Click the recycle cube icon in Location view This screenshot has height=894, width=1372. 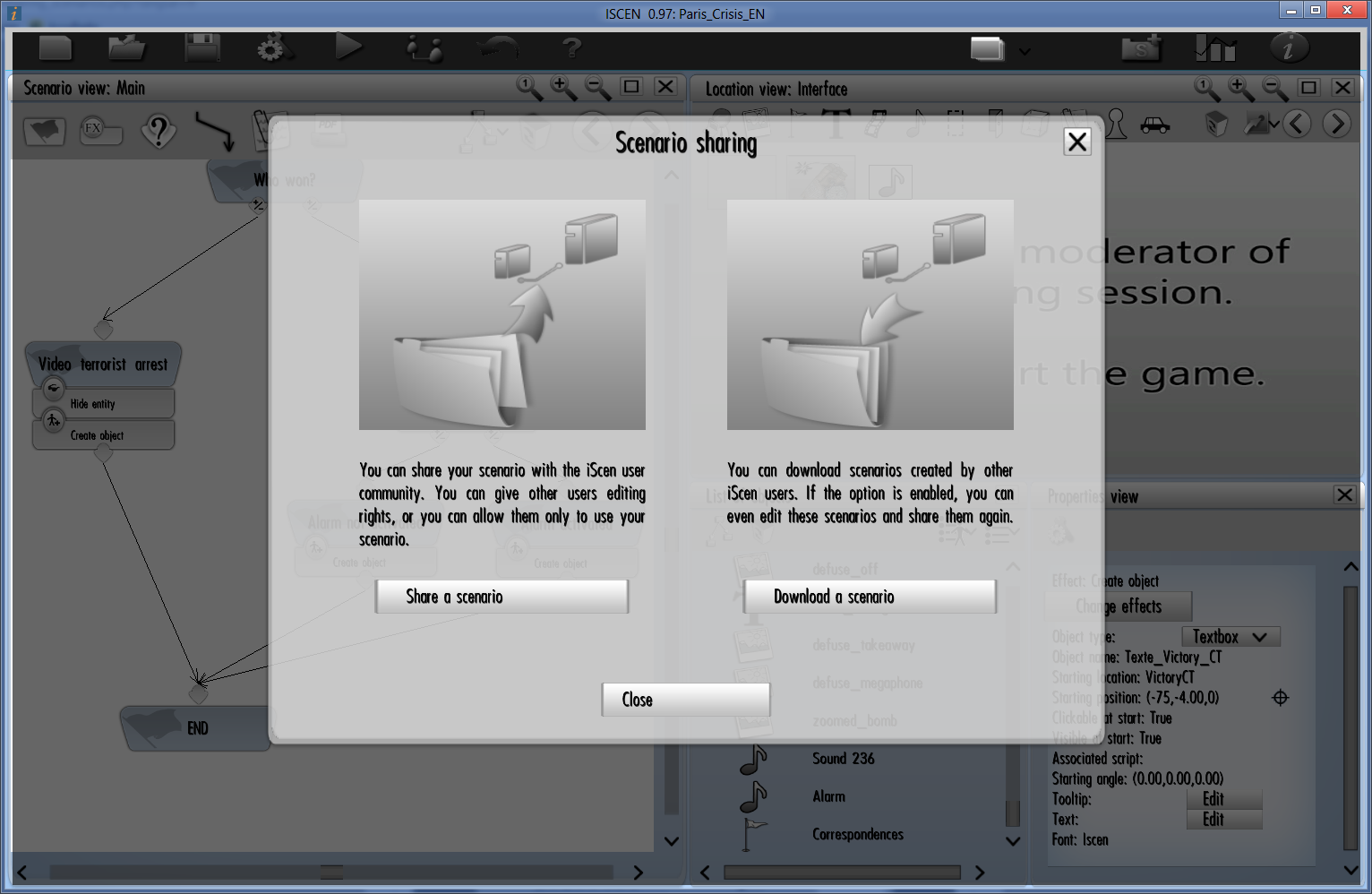pos(1216,124)
